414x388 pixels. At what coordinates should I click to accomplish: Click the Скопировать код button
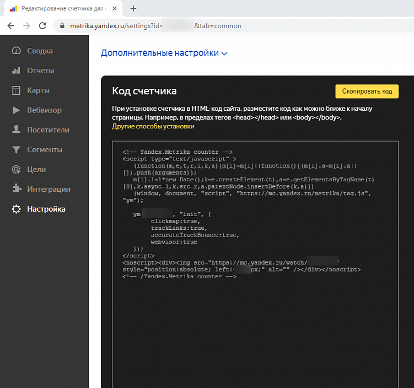(x=367, y=91)
